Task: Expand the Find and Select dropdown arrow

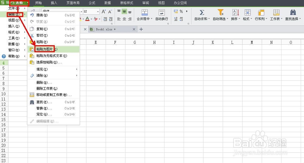Action: pos(300,19)
